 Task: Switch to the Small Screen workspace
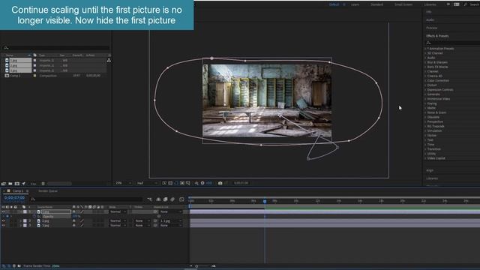(403, 4)
